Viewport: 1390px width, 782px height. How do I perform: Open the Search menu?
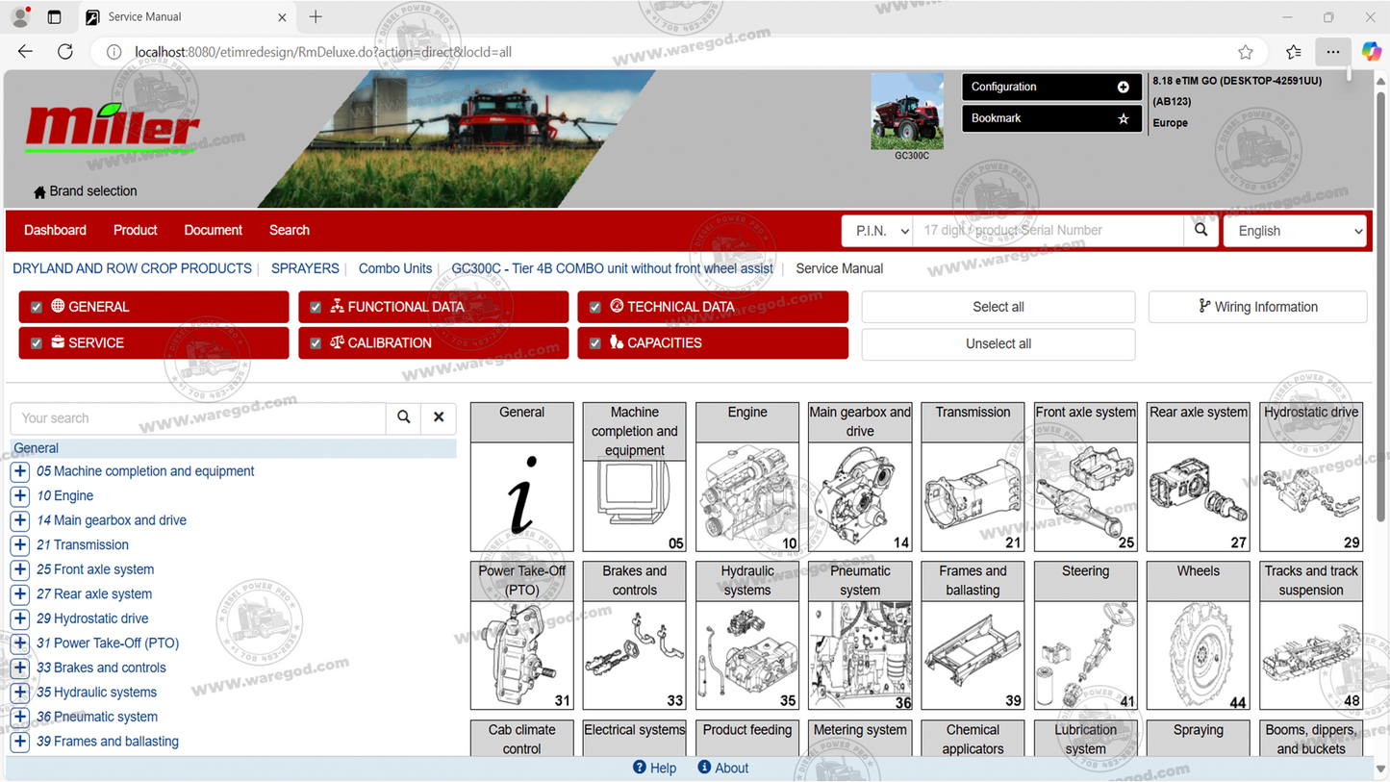[290, 230]
